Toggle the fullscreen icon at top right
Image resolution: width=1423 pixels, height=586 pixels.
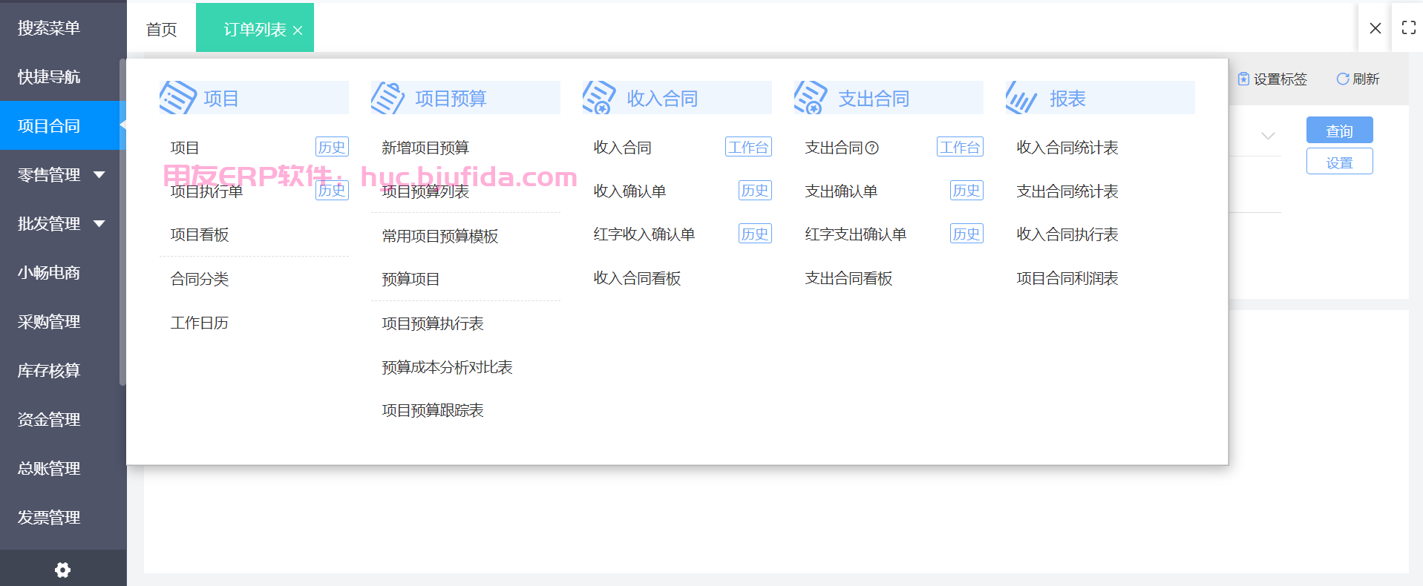pos(1408,28)
